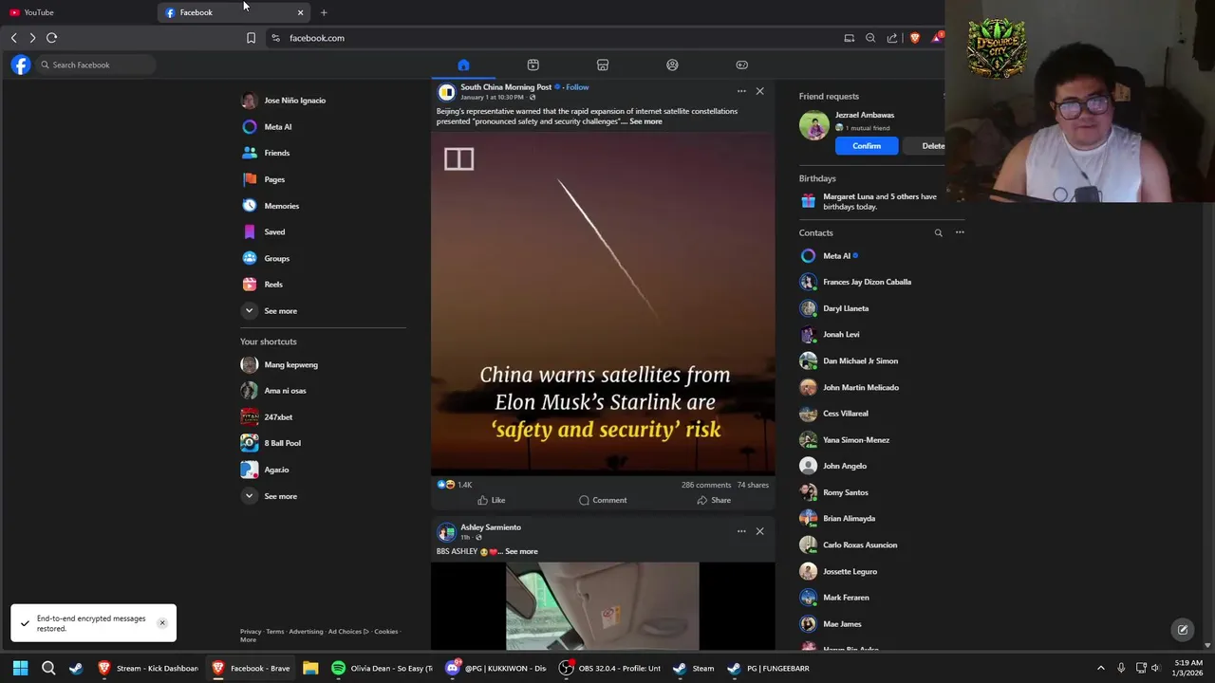Open the Marketplace tab icon
The height and width of the screenshot is (683, 1215).
pos(603,65)
